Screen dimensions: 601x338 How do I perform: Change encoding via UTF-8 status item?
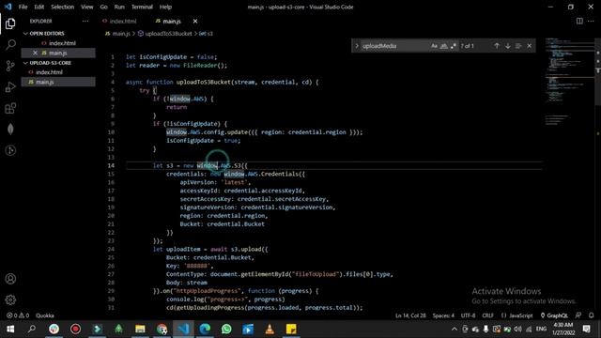point(468,315)
